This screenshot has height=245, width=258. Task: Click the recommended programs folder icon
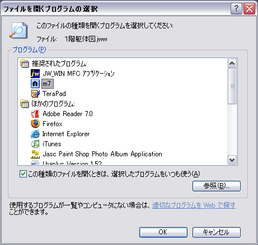(25, 64)
